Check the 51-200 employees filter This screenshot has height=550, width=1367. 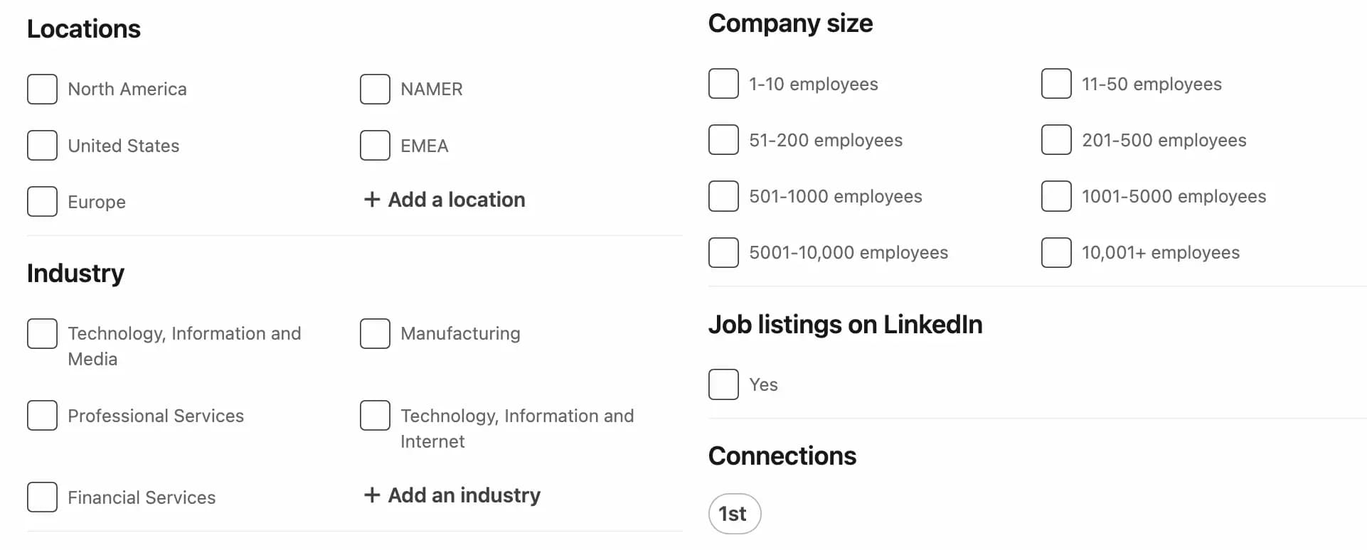723,139
